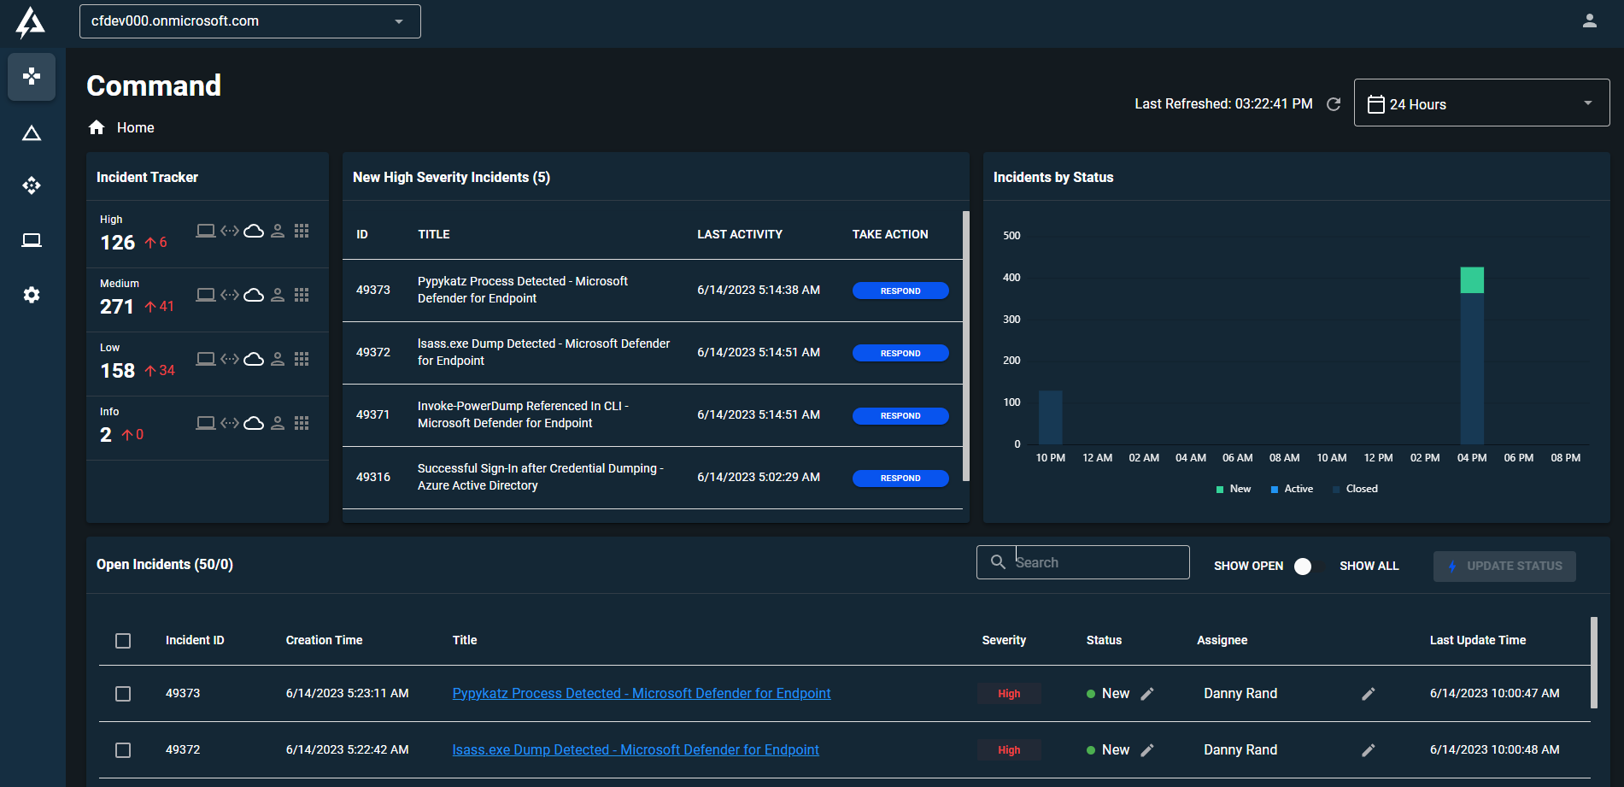The image size is (1624, 787).
Task: Toggle the Show Open / Show All switch
Action: point(1310,567)
